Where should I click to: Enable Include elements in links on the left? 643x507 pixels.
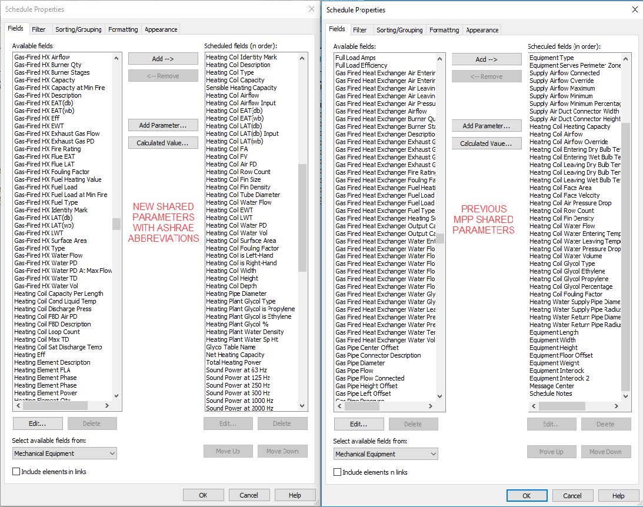click(x=16, y=471)
